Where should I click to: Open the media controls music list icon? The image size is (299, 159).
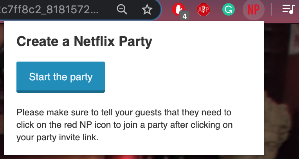click(288, 9)
